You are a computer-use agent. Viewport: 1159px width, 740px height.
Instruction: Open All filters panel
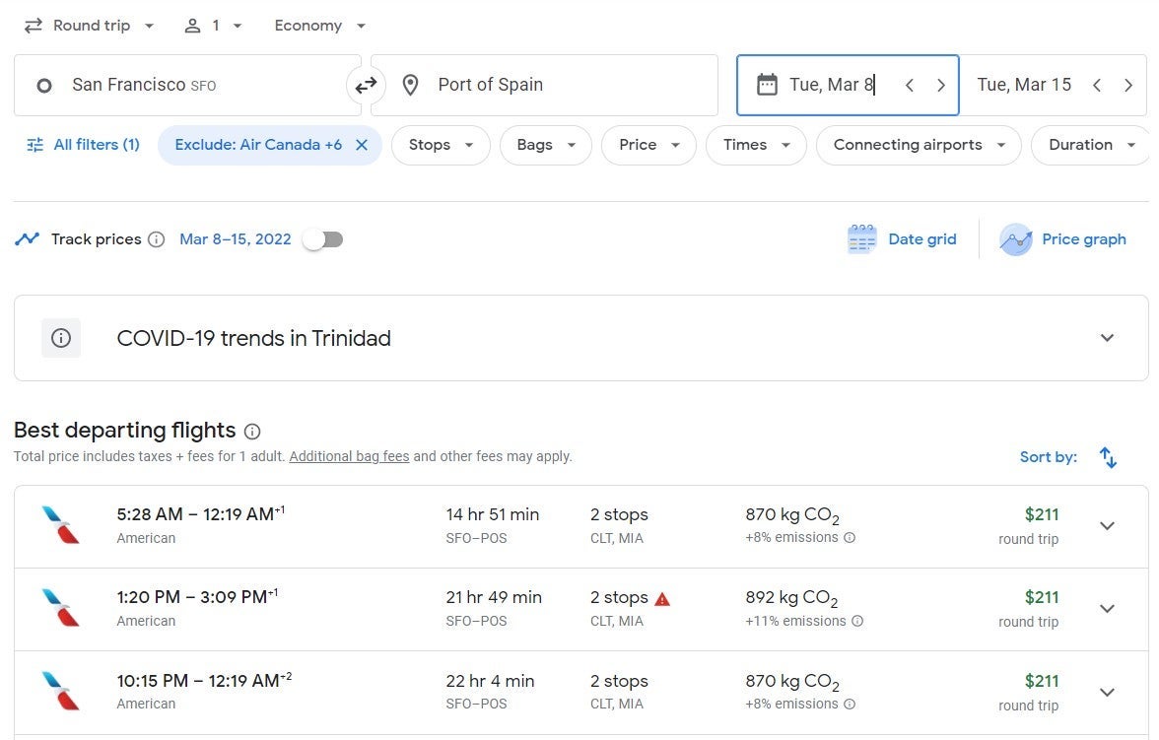(83, 145)
